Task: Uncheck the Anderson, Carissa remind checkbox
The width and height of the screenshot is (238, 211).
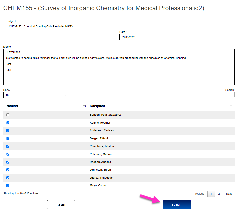Action: (8, 131)
